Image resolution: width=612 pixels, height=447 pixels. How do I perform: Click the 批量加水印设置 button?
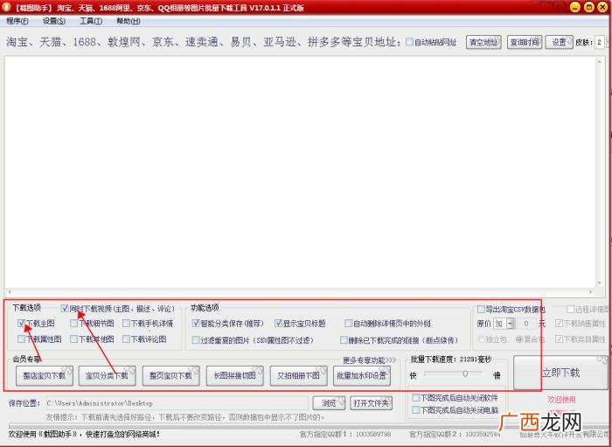(x=362, y=375)
